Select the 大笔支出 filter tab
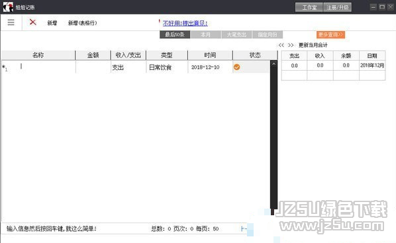Image resolution: width=396 pixels, height=243 pixels. tap(236, 34)
